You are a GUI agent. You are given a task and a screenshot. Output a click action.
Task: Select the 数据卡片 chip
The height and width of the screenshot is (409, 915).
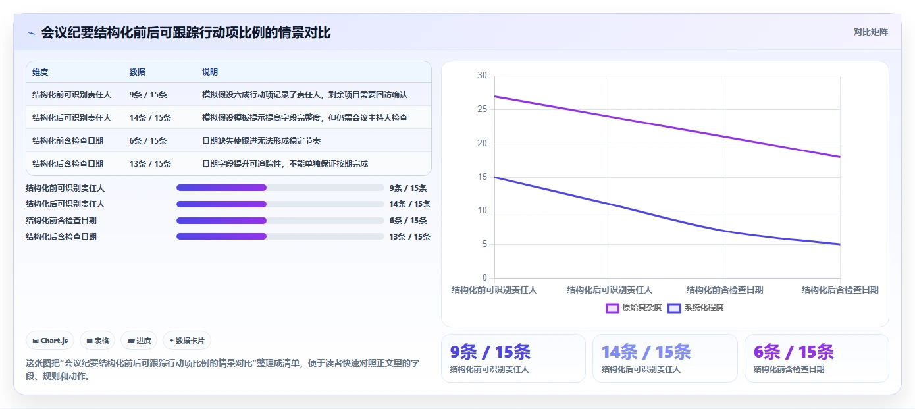click(187, 341)
